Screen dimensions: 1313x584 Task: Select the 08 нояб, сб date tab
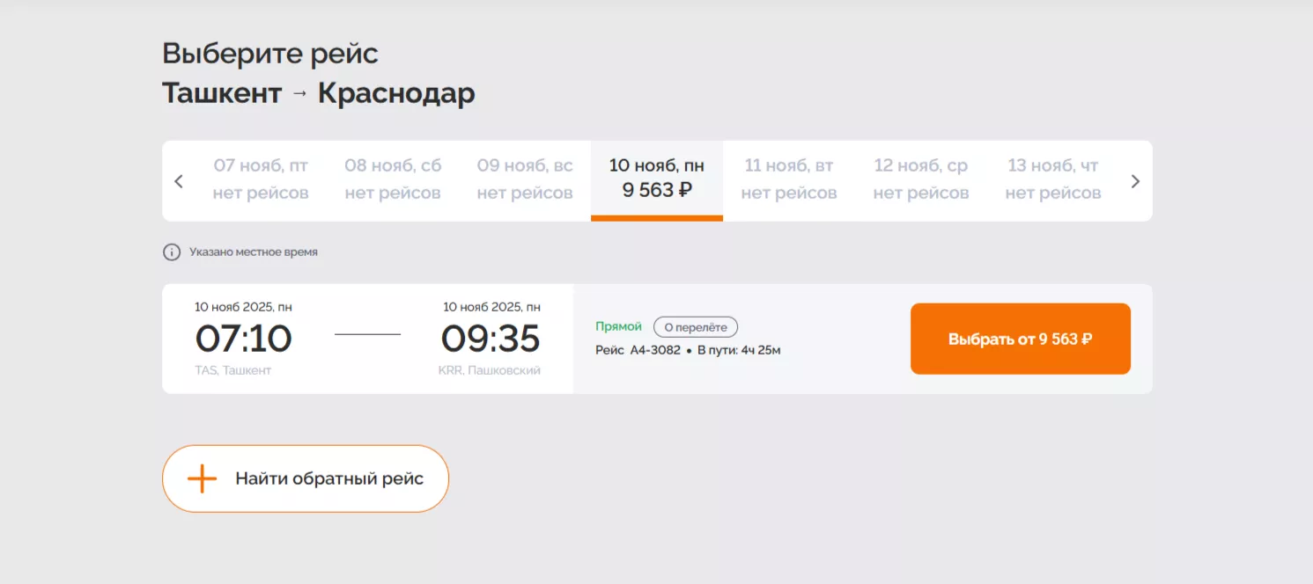(393, 179)
